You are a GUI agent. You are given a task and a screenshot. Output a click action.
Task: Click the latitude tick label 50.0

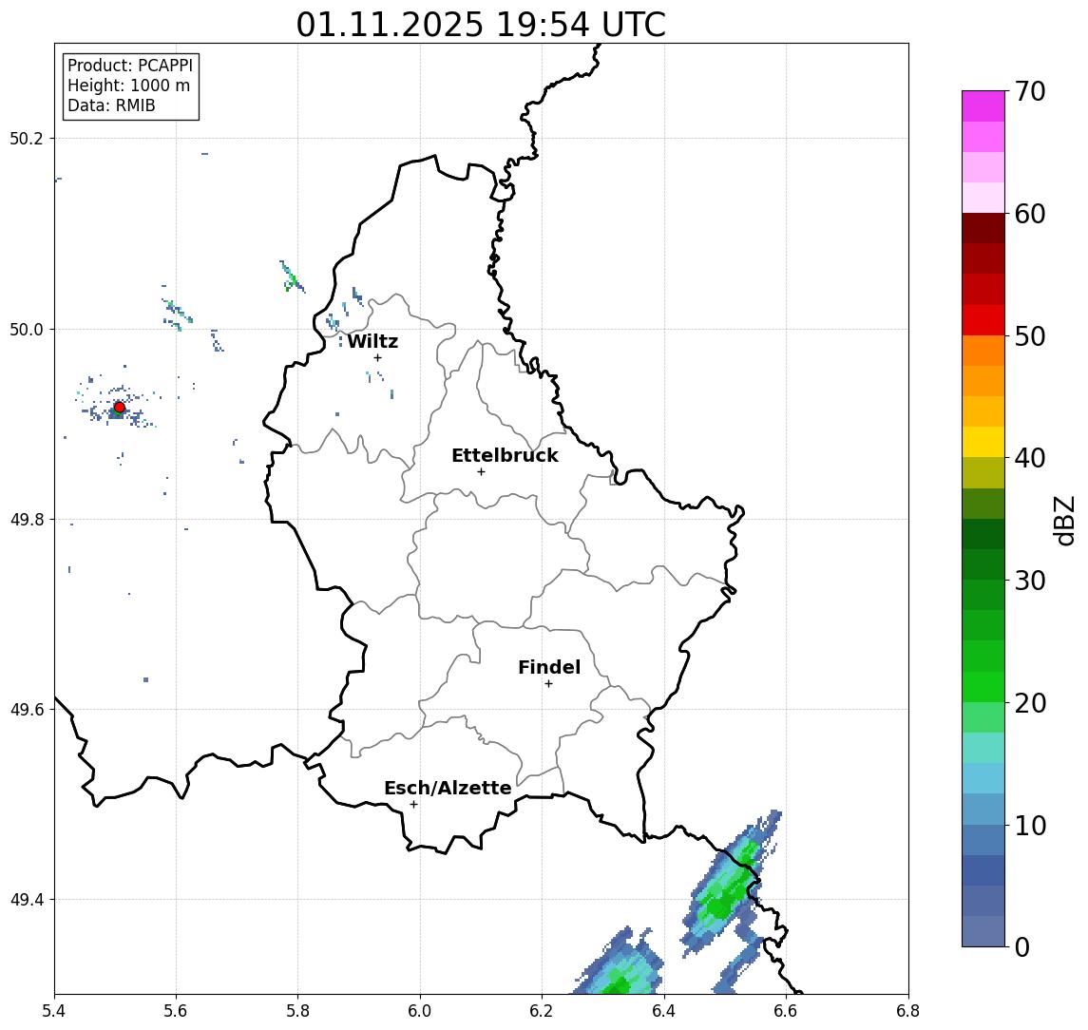click(x=26, y=329)
